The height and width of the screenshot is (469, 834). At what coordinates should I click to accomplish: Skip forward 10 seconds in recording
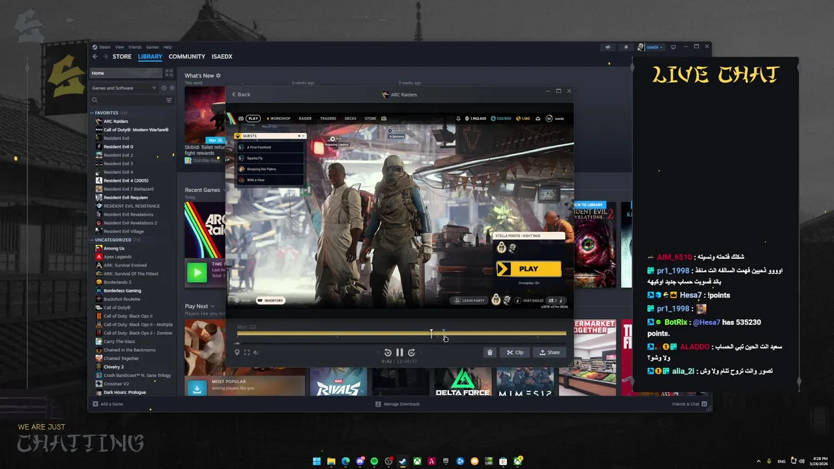tap(411, 352)
